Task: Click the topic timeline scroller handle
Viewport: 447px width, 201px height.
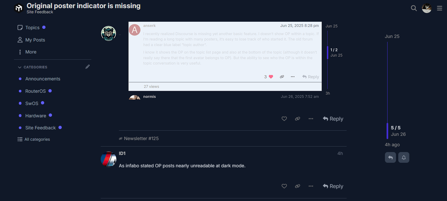Action: (x=387, y=131)
